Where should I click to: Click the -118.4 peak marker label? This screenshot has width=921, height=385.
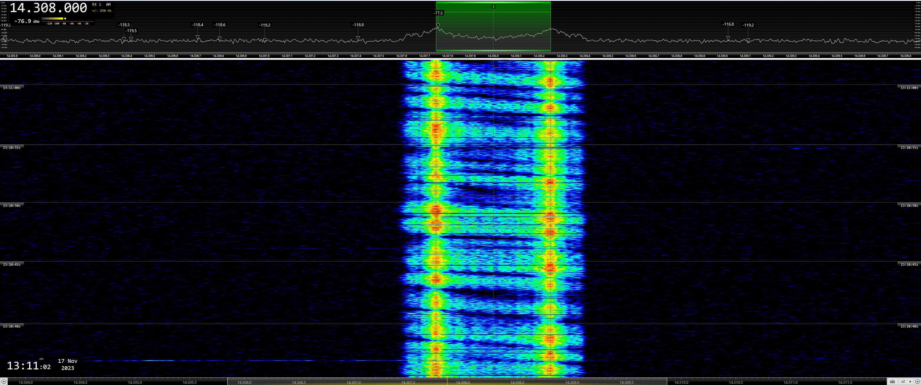(x=197, y=25)
